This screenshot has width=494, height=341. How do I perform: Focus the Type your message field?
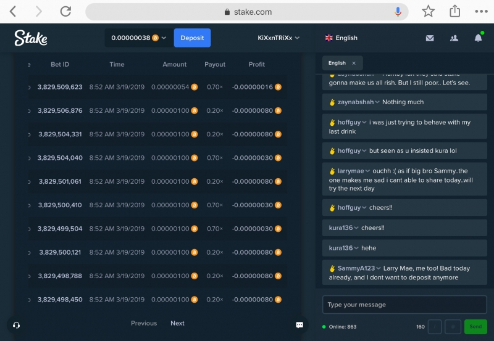coord(404,305)
